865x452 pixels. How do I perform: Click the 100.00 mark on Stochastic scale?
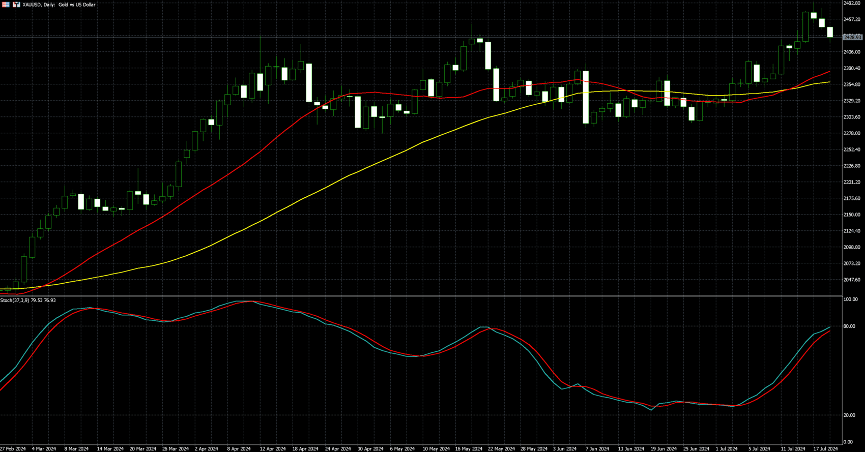tap(850, 299)
